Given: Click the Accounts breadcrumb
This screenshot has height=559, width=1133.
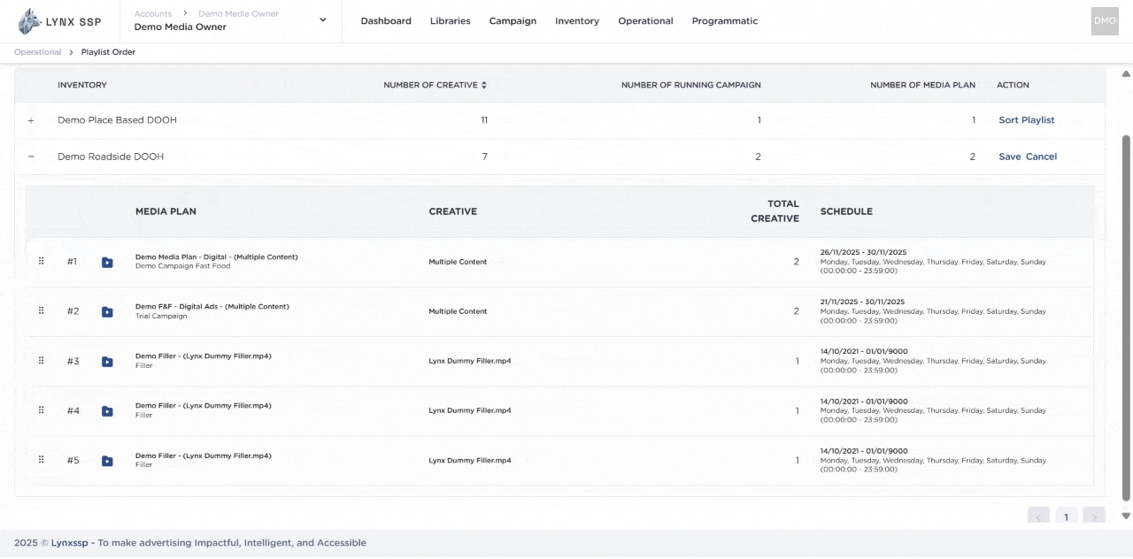Looking at the screenshot, I should [153, 14].
